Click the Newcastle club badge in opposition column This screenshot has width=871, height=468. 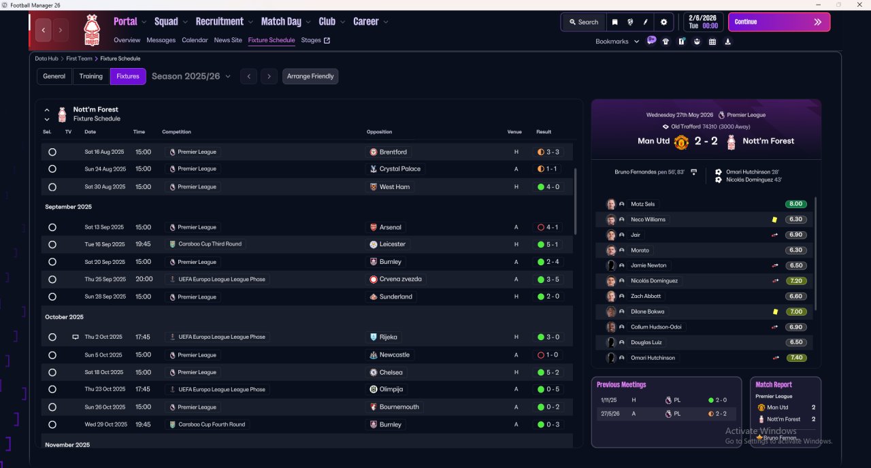373,355
